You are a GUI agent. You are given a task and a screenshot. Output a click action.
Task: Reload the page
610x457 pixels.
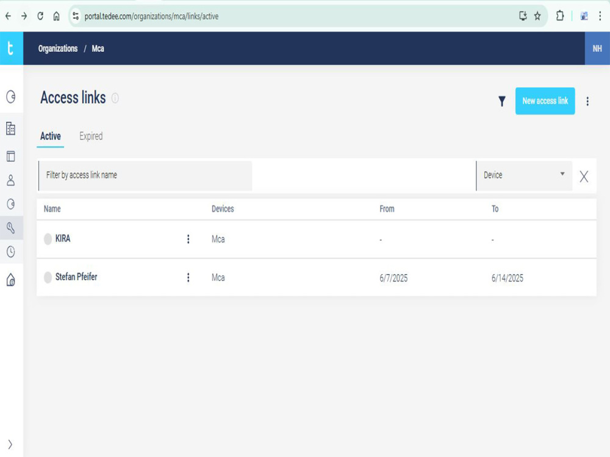click(40, 16)
